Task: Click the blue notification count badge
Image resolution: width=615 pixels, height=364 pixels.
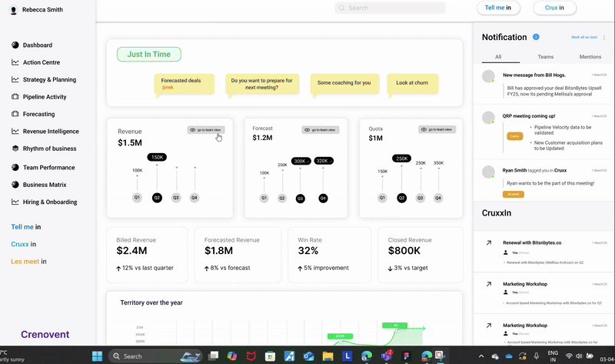Action: tap(536, 37)
